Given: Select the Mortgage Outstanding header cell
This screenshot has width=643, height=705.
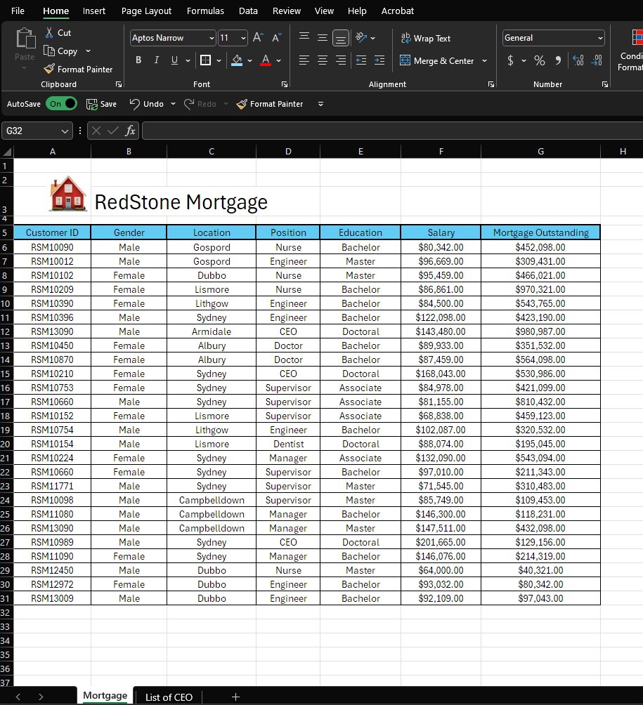Looking at the screenshot, I should click(x=540, y=232).
